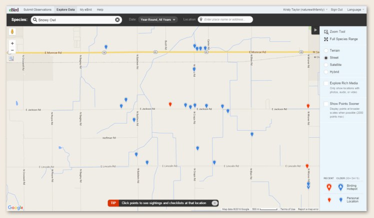Click red marker at E Lincoln Rd east end
This screenshot has width=374, height=218.
pyautogui.click(x=307, y=166)
